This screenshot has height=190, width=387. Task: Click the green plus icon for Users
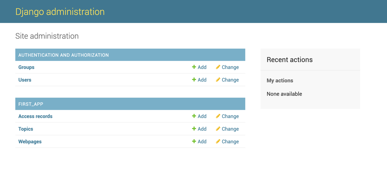[194, 80]
